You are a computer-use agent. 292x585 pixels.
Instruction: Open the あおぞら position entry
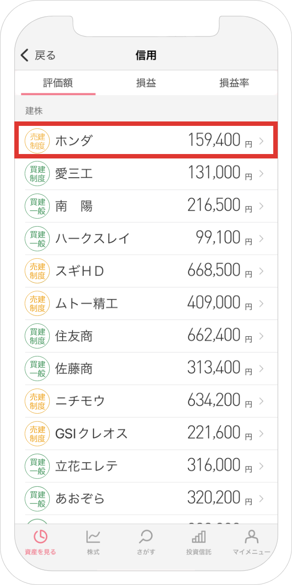(x=146, y=498)
